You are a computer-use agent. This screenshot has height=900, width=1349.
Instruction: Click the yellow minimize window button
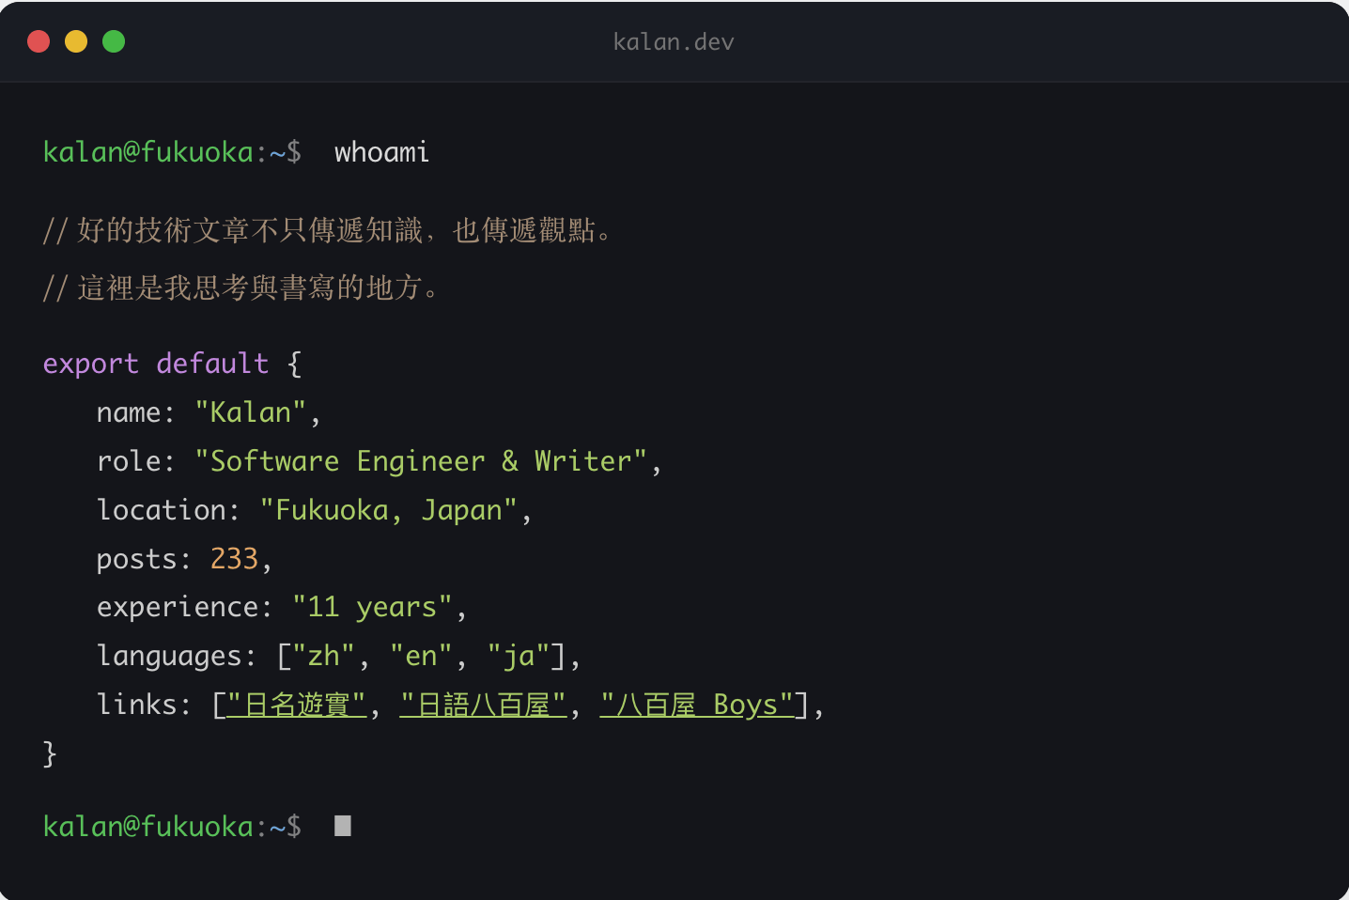[x=76, y=41]
